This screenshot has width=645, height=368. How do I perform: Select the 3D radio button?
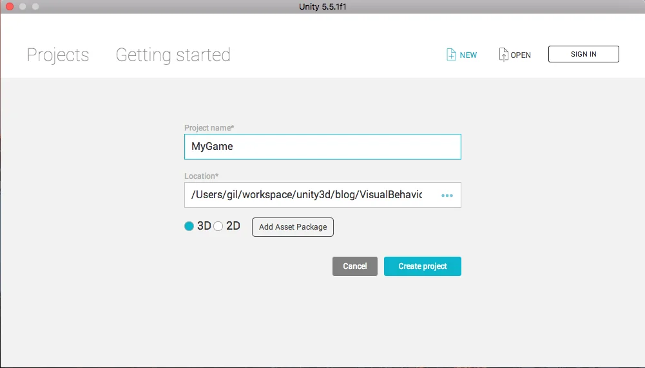click(189, 226)
